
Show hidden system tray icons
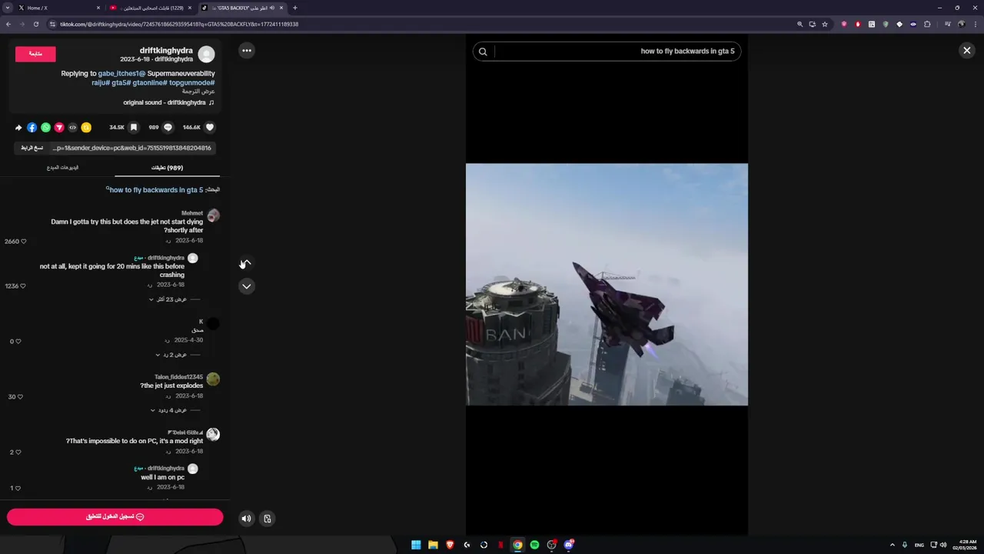point(893,545)
